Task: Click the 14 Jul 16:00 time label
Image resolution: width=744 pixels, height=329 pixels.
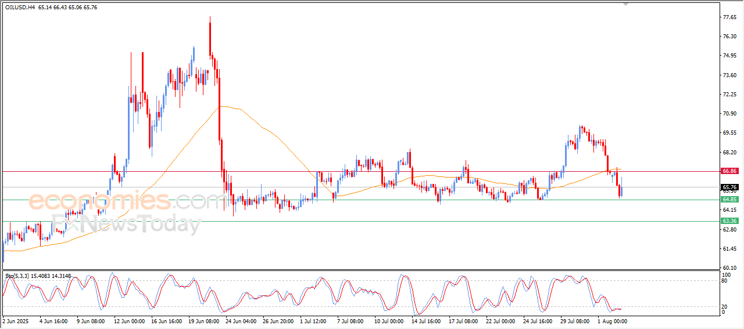Action: point(426,321)
